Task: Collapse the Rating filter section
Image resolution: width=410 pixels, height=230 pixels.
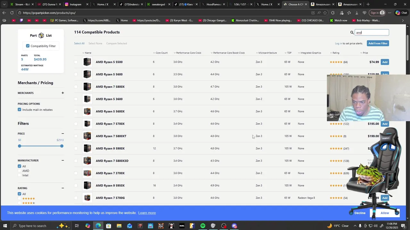Action: 63,188
